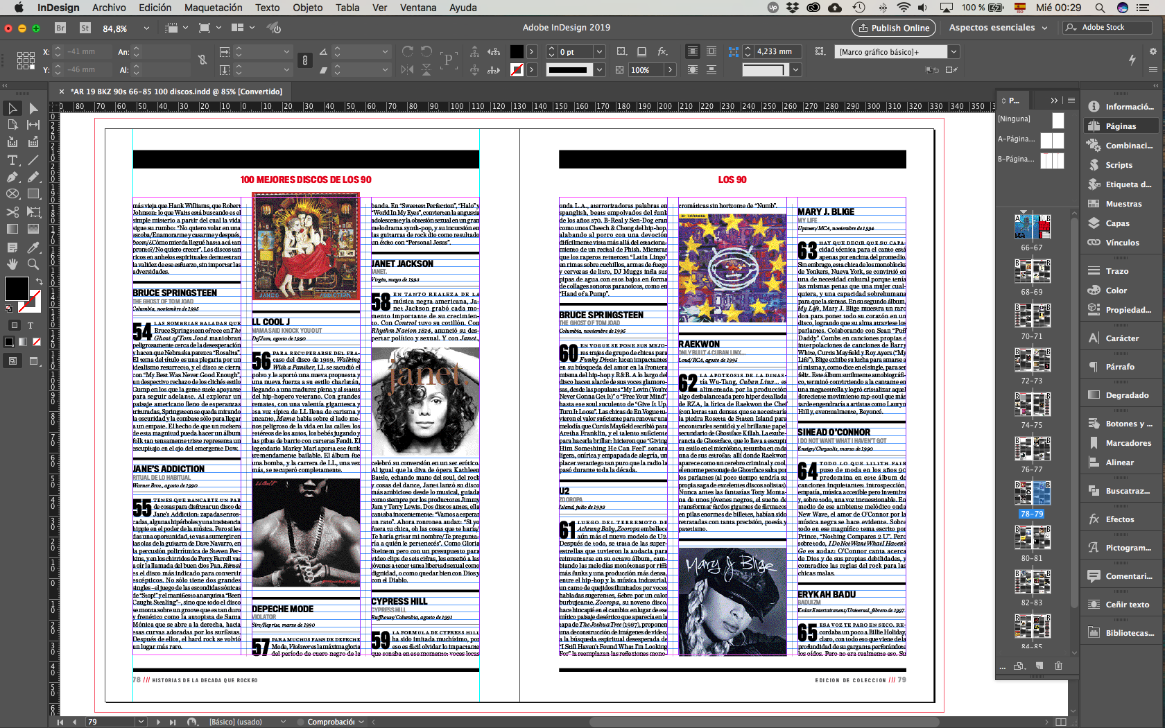The image size is (1165, 728).
Task: Toggle constrain width and height link
Action: (x=202, y=60)
